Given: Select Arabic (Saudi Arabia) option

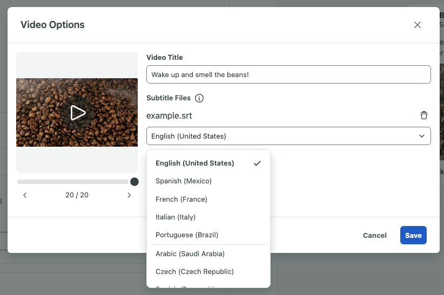Looking at the screenshot, I should pyautogui.click(x=208, y=253).
